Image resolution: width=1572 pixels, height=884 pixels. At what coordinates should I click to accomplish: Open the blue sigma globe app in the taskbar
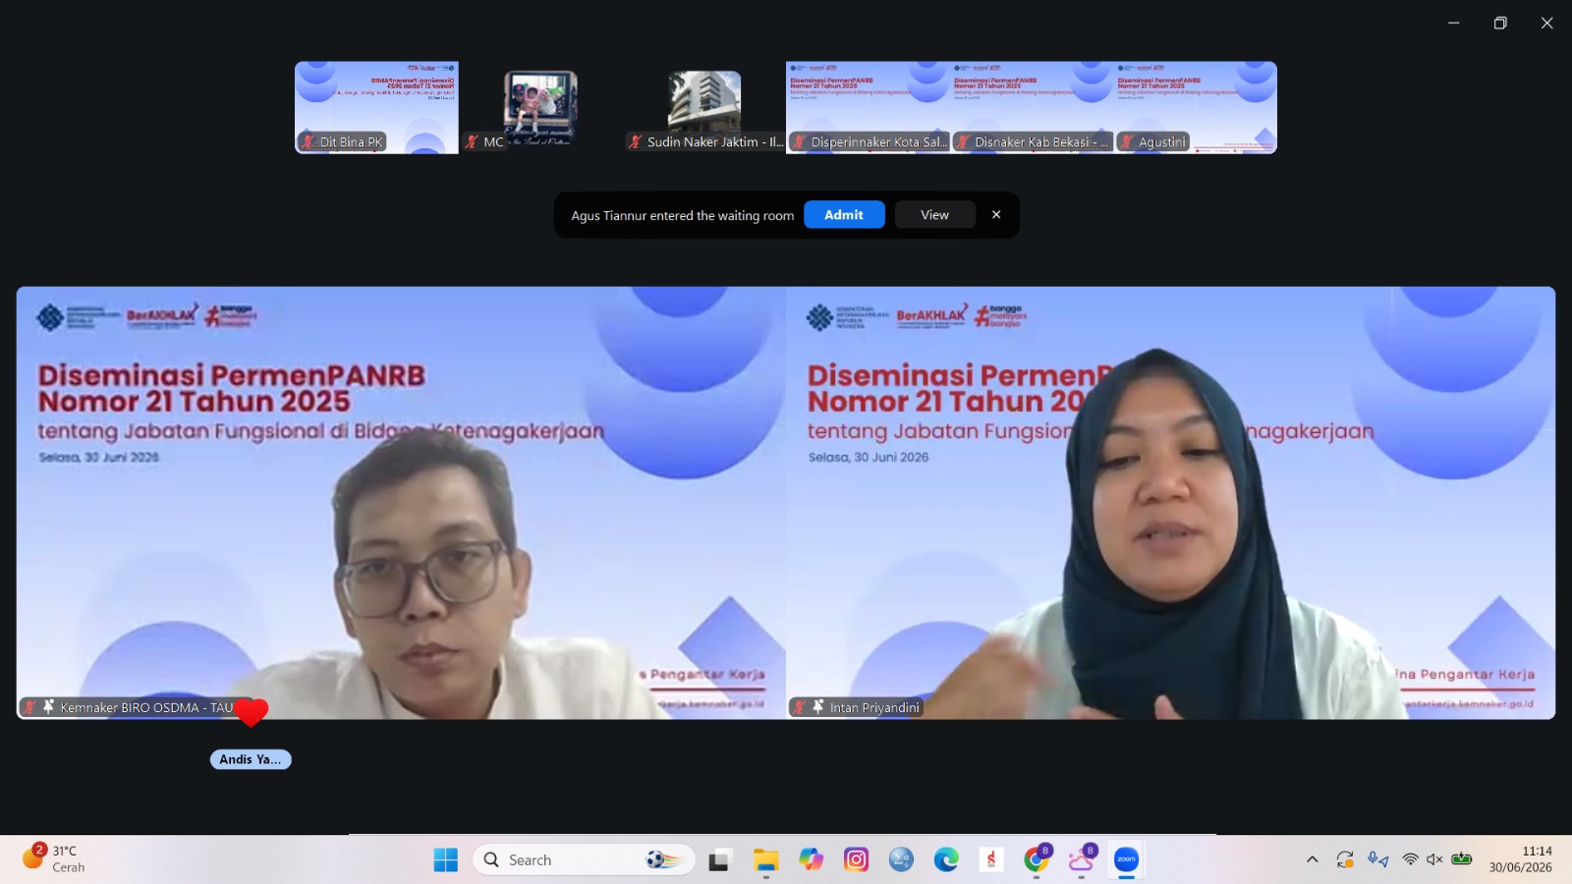pyautogui.click(x=901, y=860)
